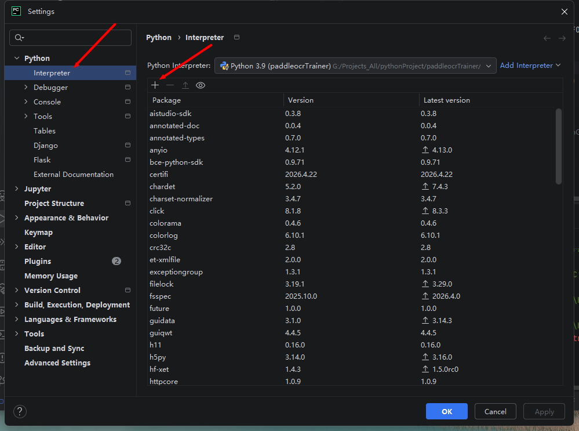579x431 pixels.
Task: Select the chardet package row
Action: (x=351, y=187)
